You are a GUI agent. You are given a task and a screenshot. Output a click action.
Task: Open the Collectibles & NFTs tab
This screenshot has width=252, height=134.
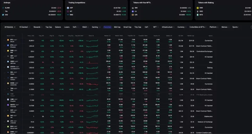click(198, 27)
